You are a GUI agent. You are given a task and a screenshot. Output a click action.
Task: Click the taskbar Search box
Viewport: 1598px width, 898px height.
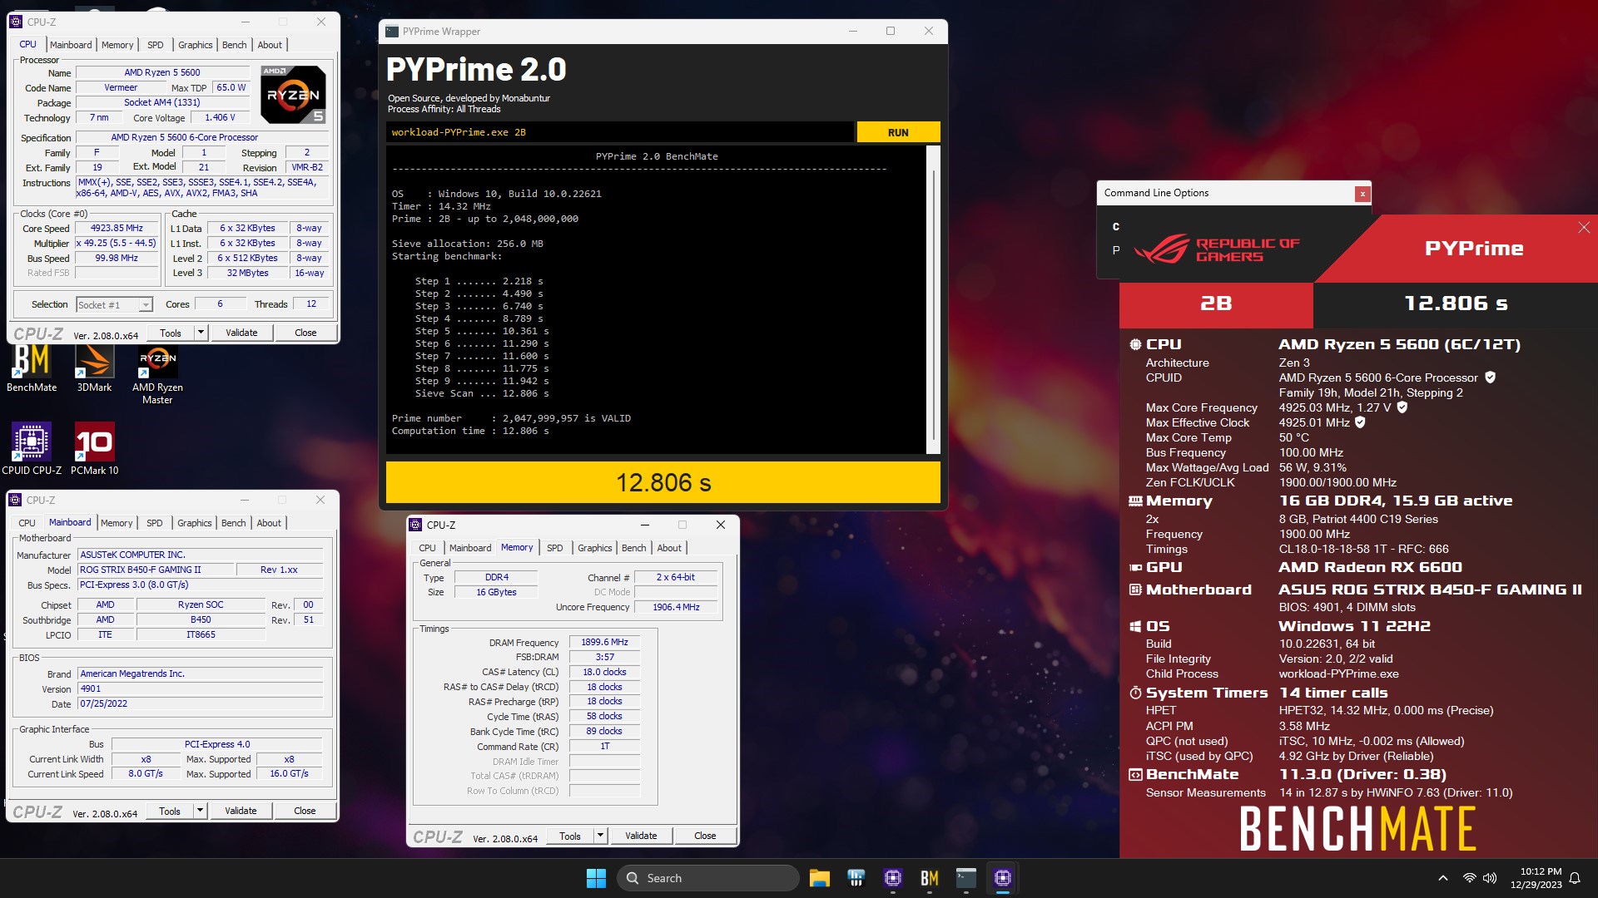tap(708, 878)
